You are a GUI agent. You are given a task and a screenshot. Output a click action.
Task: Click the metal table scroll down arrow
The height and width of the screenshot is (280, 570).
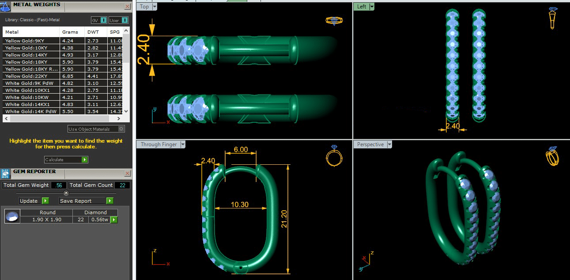(126, 111)
